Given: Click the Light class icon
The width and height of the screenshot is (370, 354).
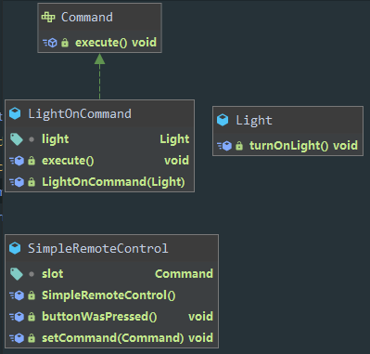Looking at the screenshot, I should 223,120.
